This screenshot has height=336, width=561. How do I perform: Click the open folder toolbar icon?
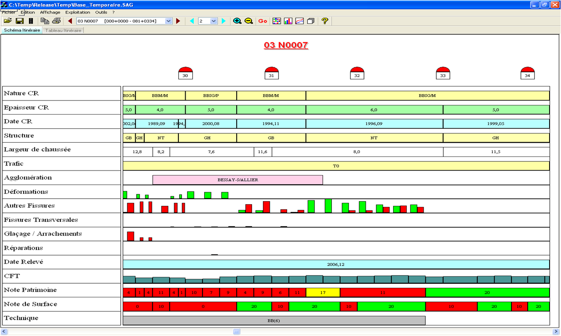(x=8, y=21)
